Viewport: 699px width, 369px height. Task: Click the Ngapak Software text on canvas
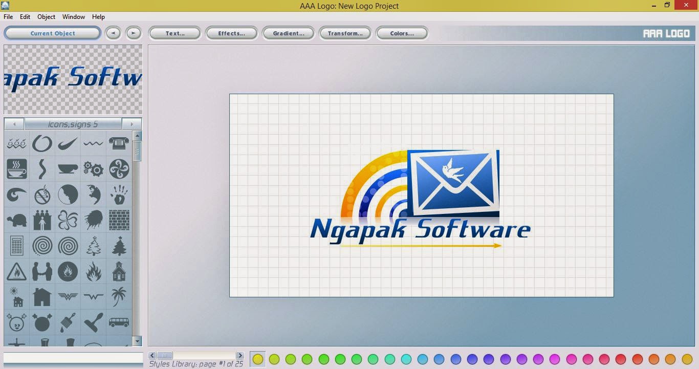click(420, 229)
